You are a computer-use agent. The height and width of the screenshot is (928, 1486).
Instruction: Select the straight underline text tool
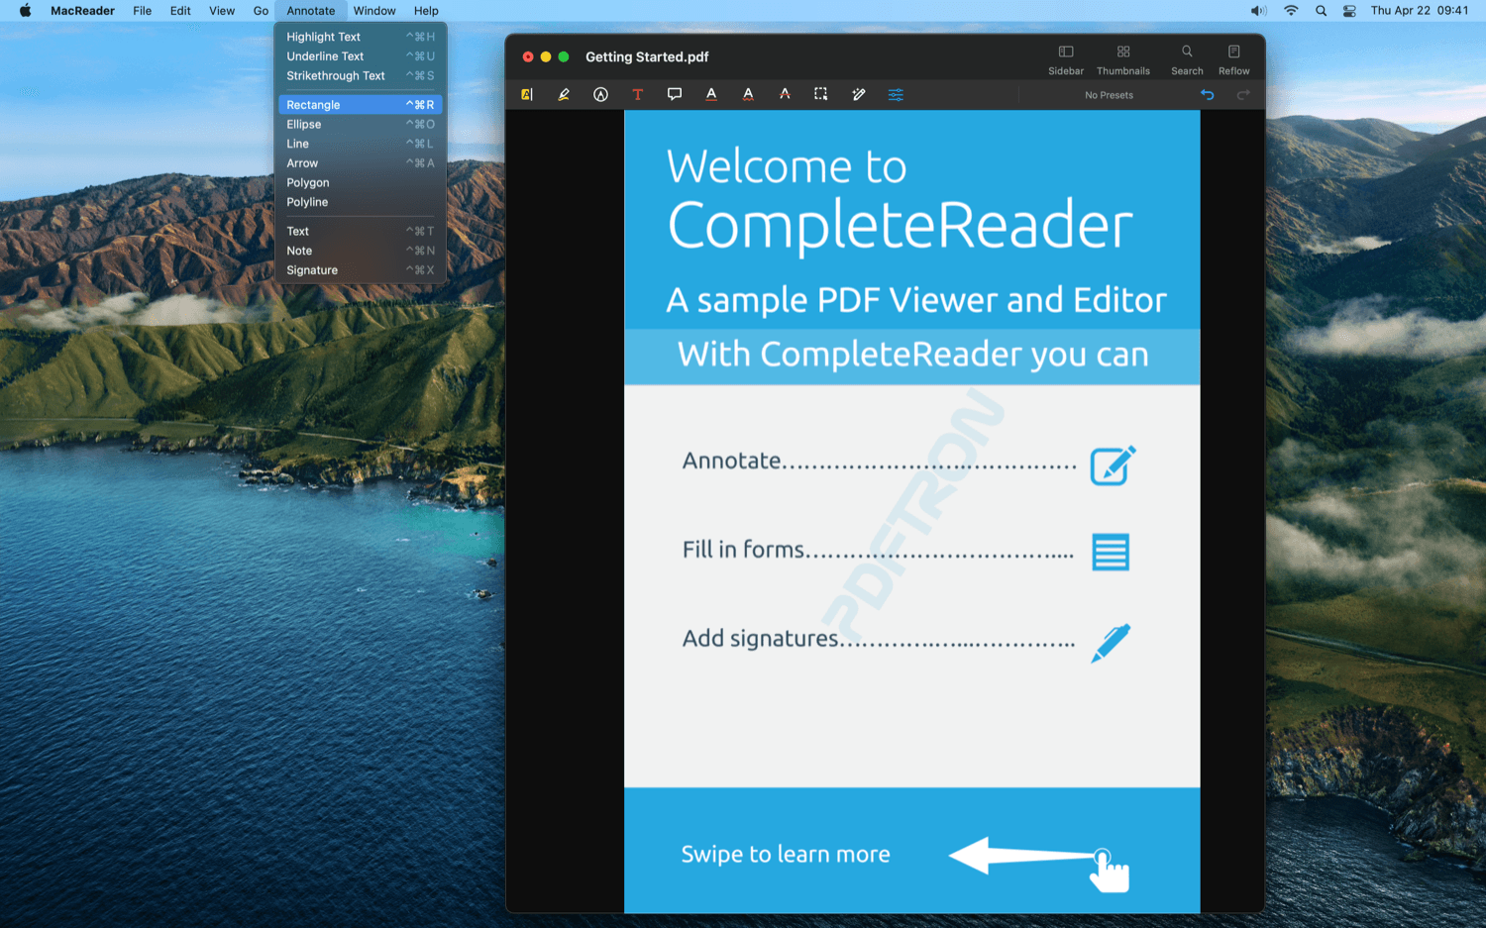pos(711,95)
